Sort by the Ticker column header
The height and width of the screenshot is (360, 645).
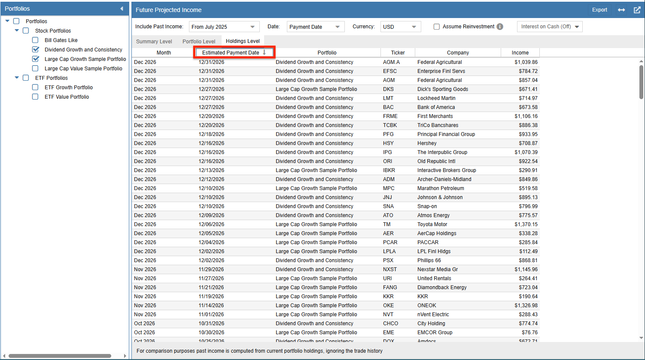(x=398, y=52)
